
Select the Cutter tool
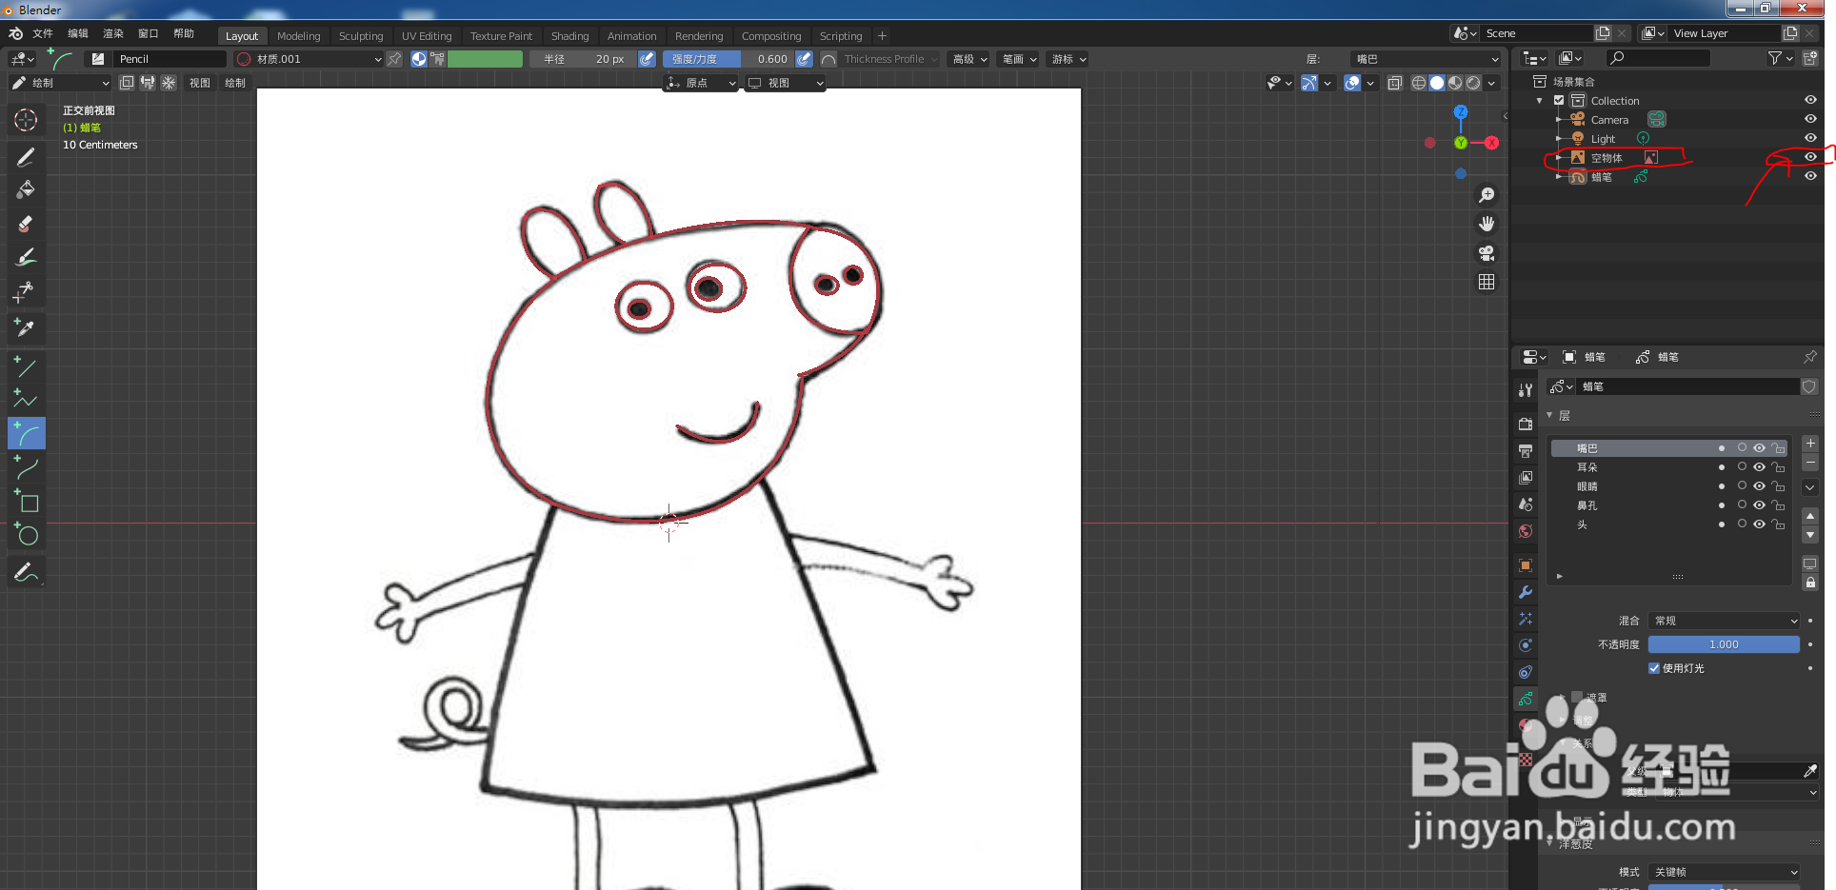coord(26,291)
